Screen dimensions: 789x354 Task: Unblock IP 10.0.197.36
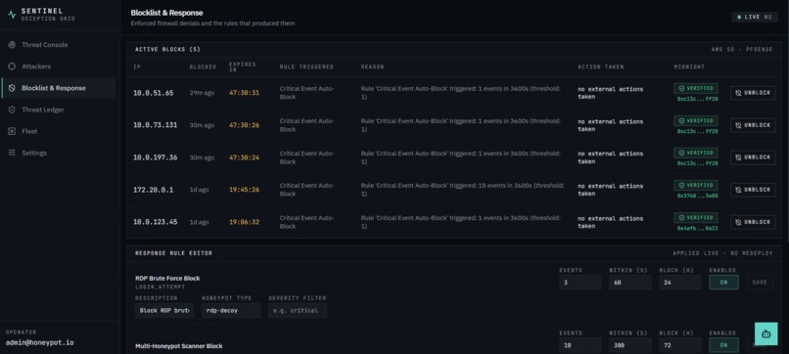pyautogui.click(x=753, y=157)
